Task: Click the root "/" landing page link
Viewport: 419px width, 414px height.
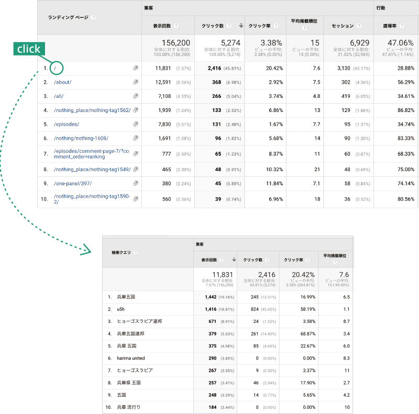Action: click(x=55, y=68)
